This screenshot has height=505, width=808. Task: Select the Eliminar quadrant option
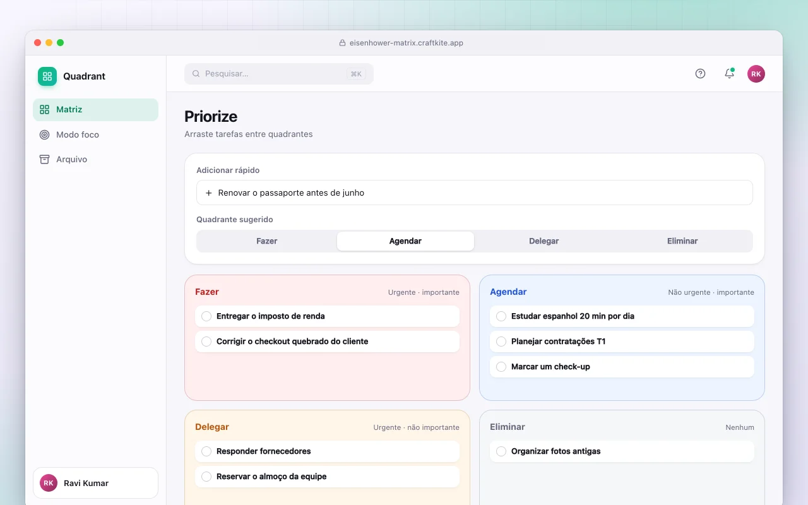(x=682, y=241)
